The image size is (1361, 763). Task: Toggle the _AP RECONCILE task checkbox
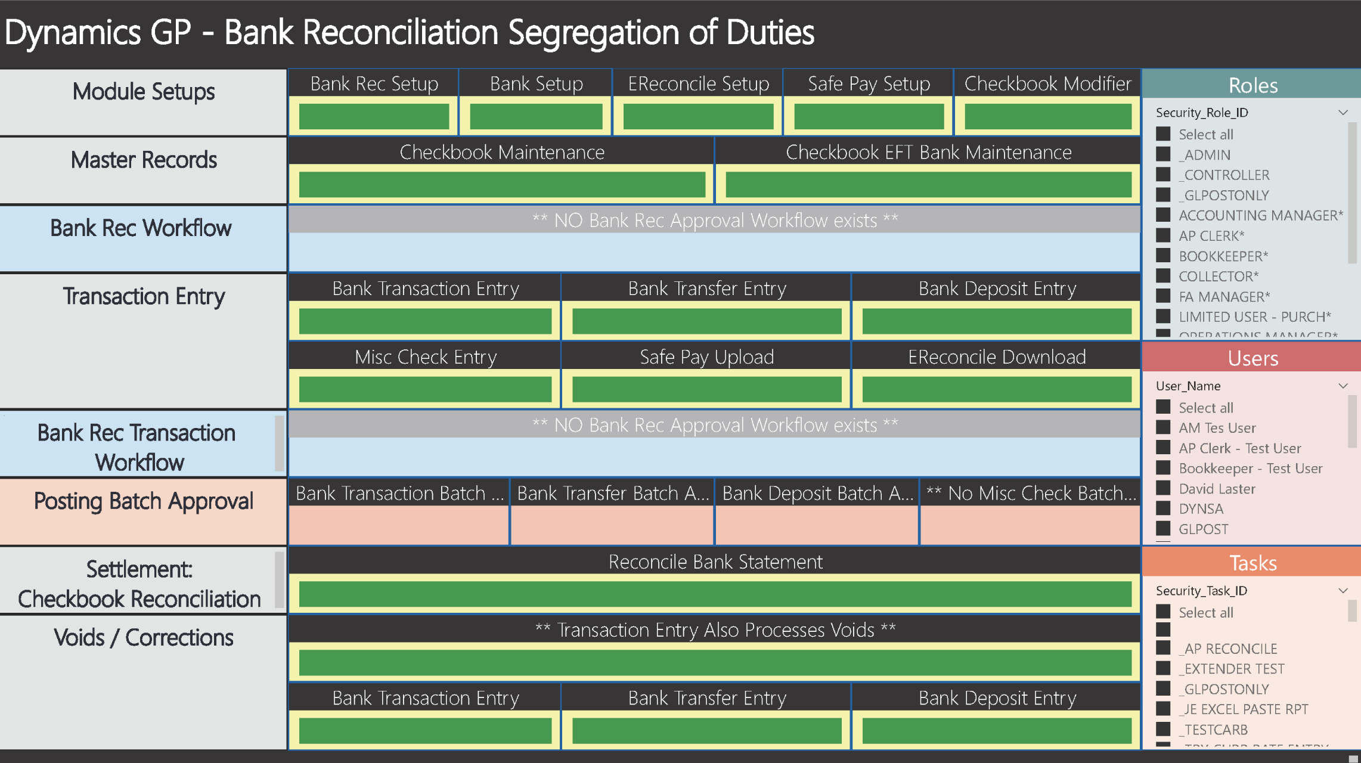coord(1163,649)
